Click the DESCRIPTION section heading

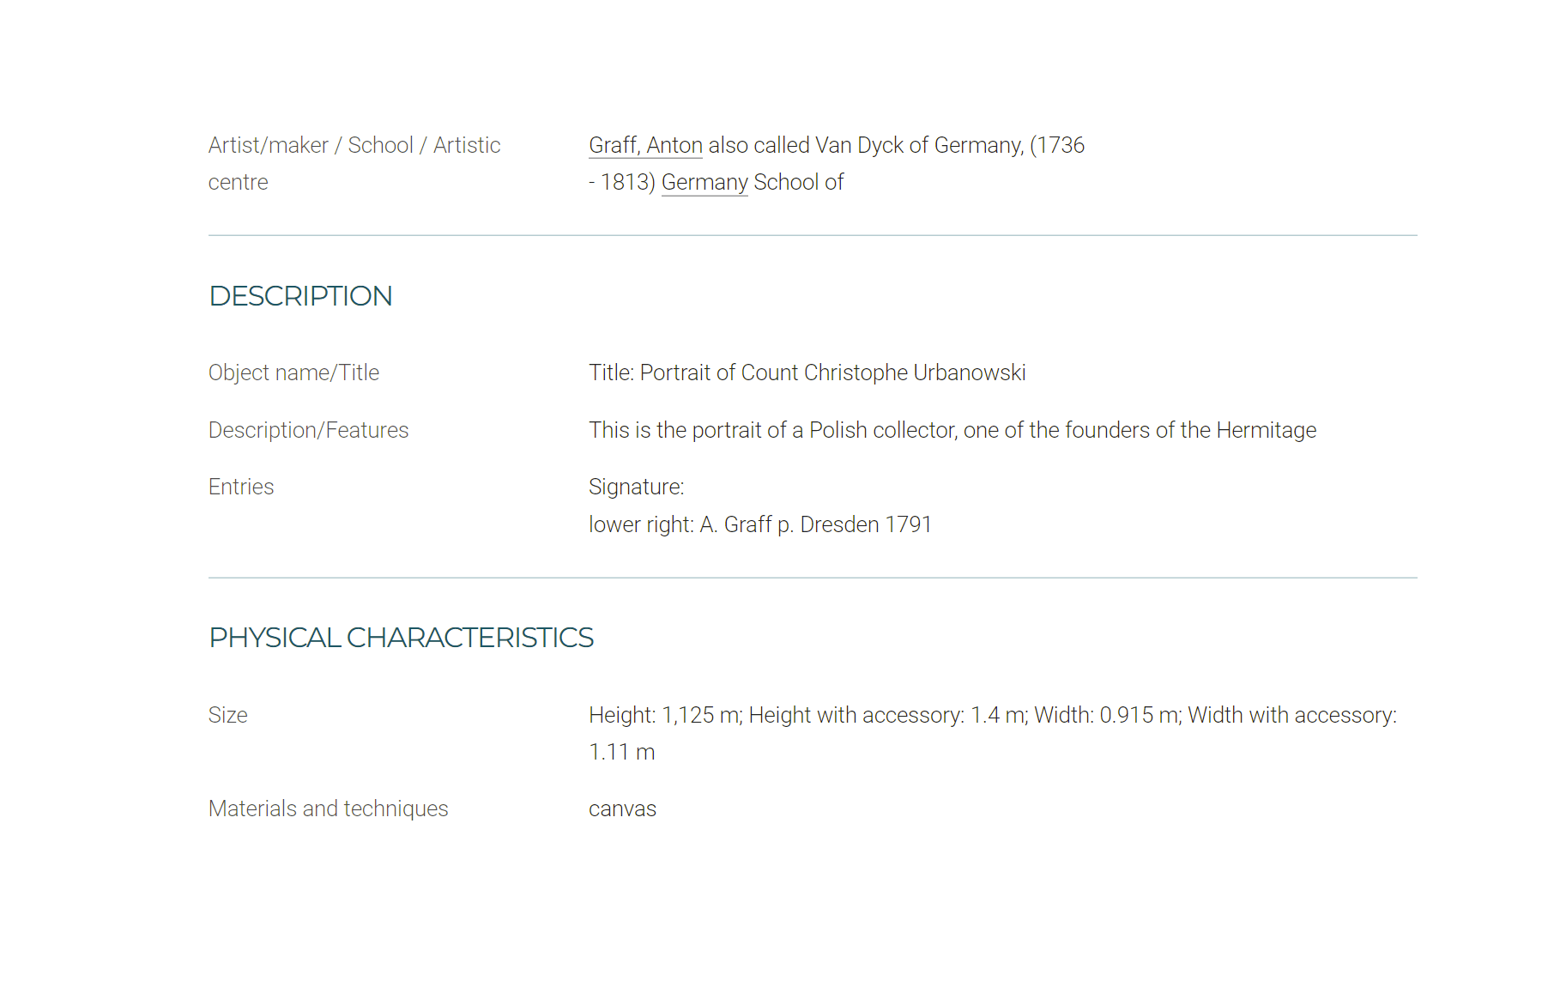pyautogui.click(x=300, y=296)
